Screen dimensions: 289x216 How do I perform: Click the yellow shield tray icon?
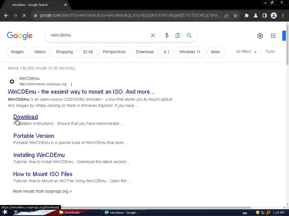(x=258, y=213)
